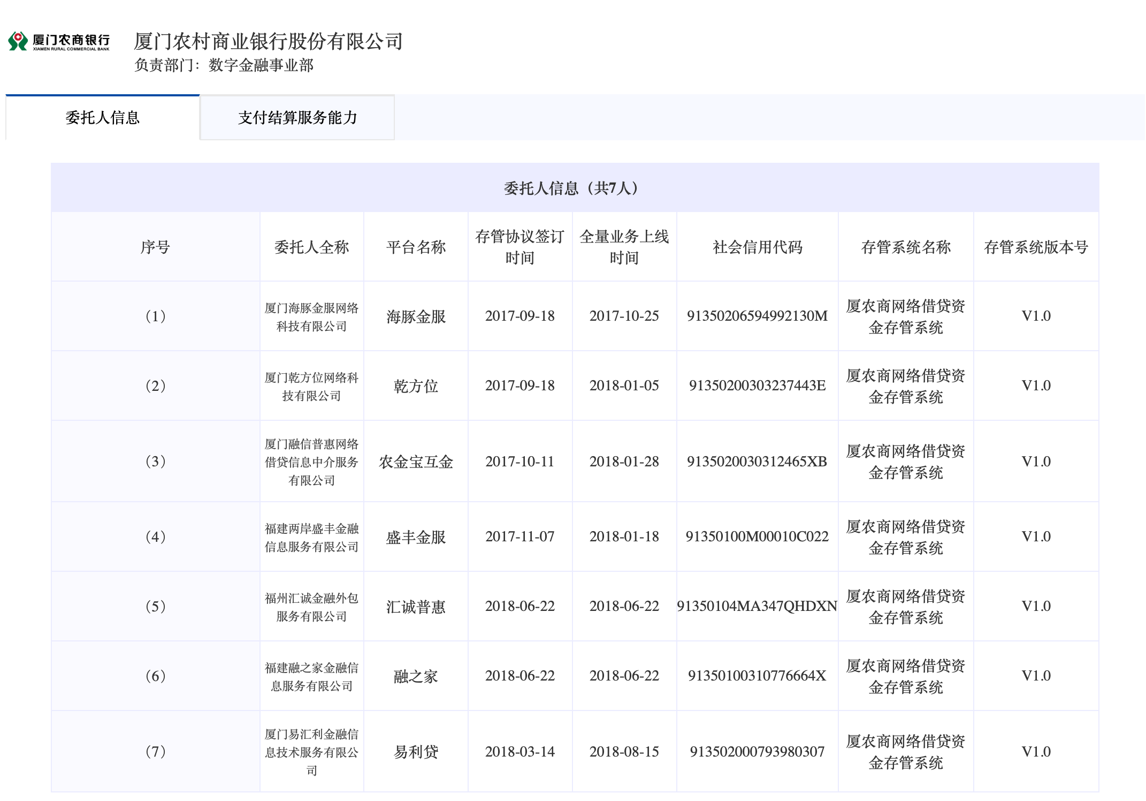Select 福州汇诚金融外包服务有限公司 cell
The image size is (1146, 801).
pyautogui.click(x=312, y=607)
